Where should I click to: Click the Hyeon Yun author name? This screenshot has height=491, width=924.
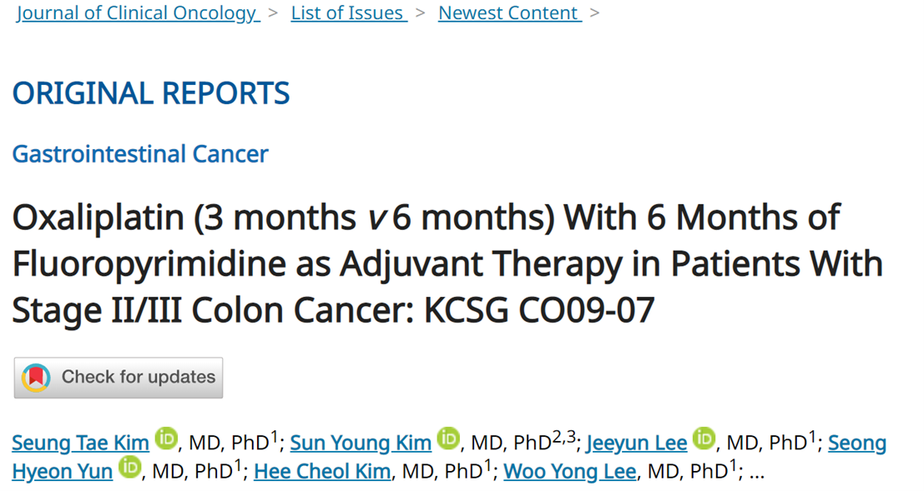coord(62,472)
